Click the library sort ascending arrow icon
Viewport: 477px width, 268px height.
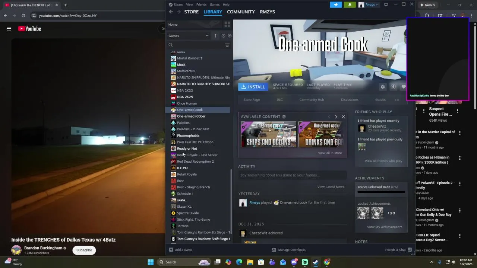tap(215, 36)
